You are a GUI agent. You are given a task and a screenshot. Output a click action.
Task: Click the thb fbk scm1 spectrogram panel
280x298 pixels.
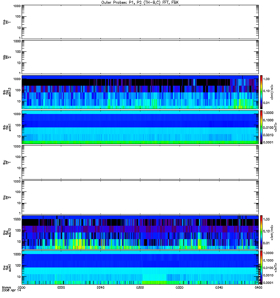[x=140, y=127]
